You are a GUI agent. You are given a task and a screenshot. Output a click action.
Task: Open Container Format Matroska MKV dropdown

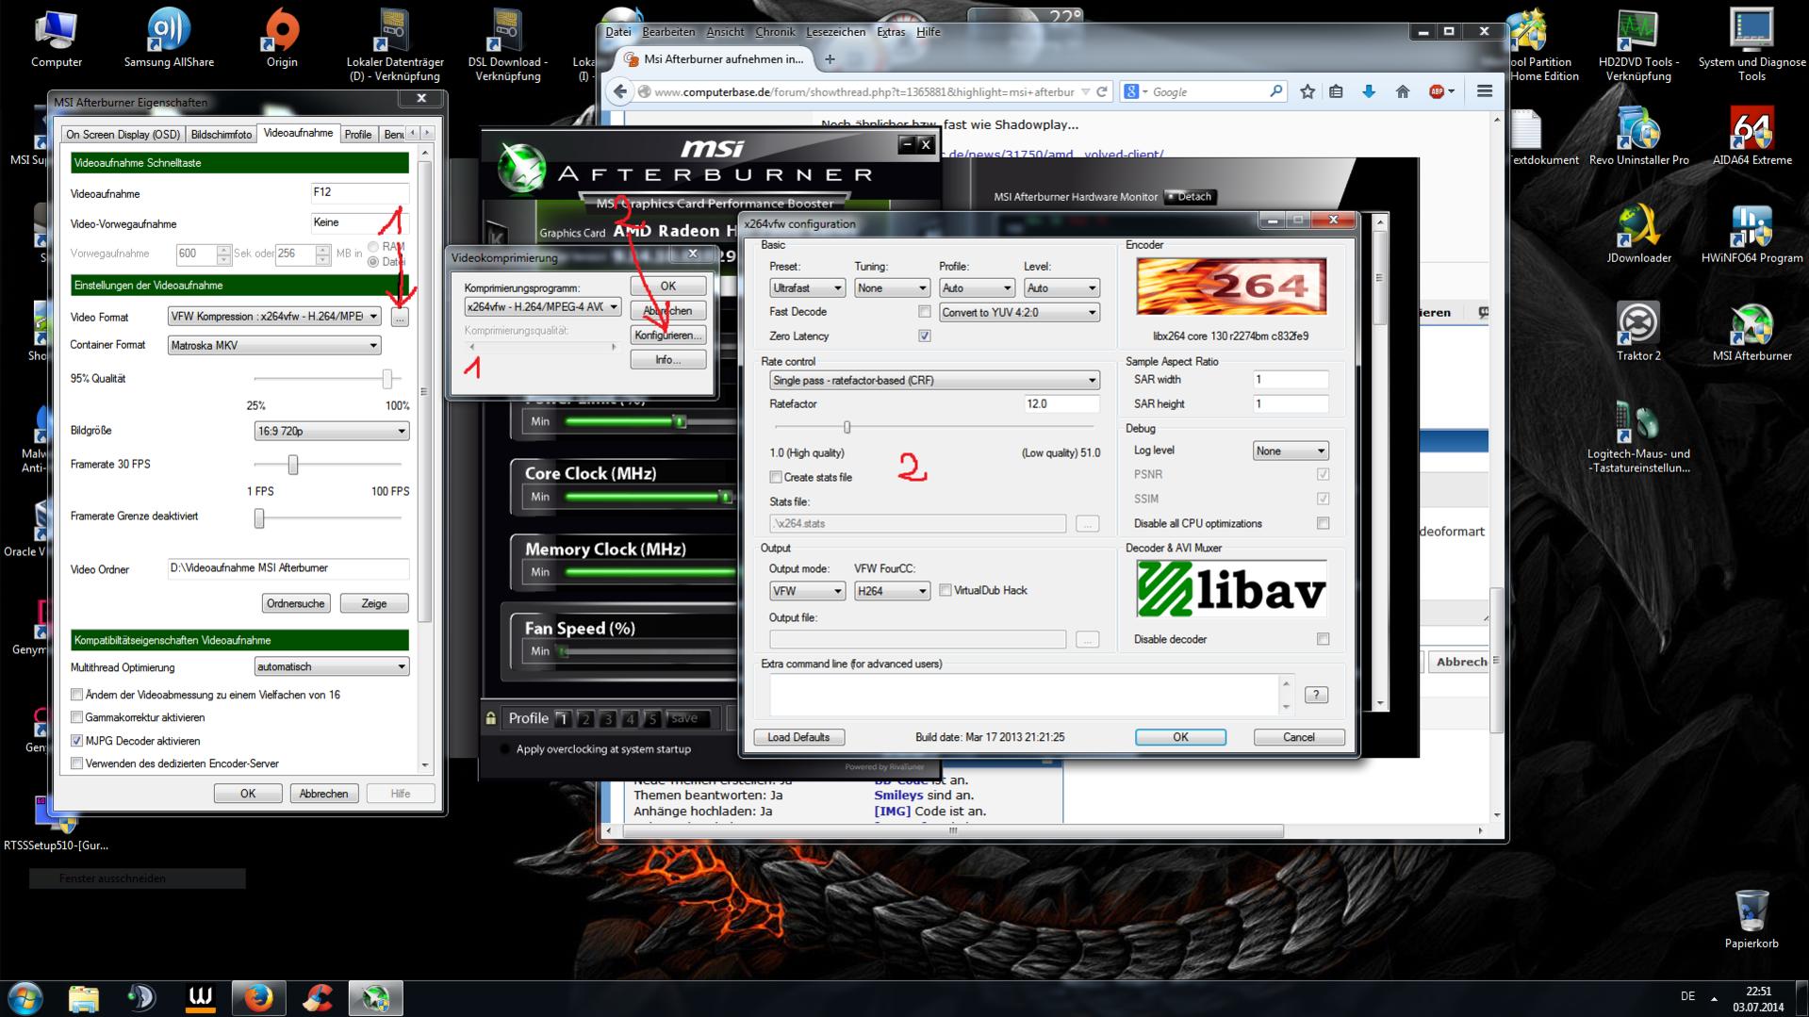pyautogui.click(x=274, y=345)
